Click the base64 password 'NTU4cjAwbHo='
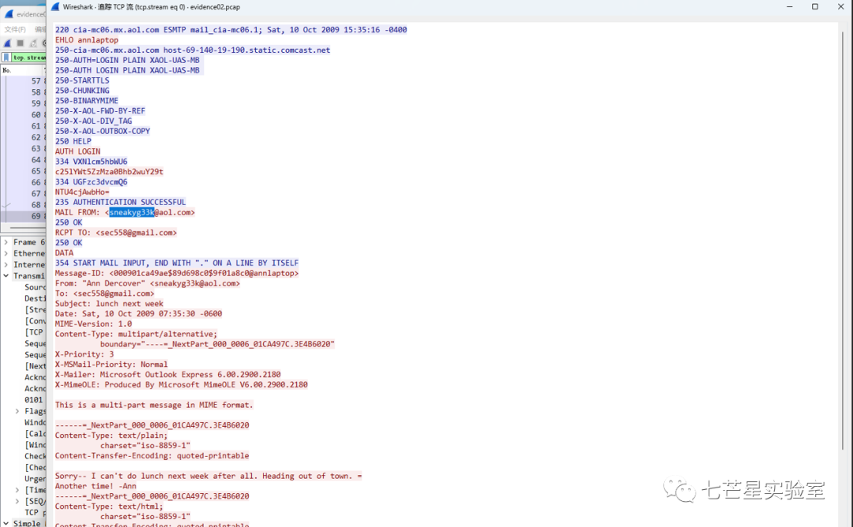This screenshot has height=527, width=853. 82,192
